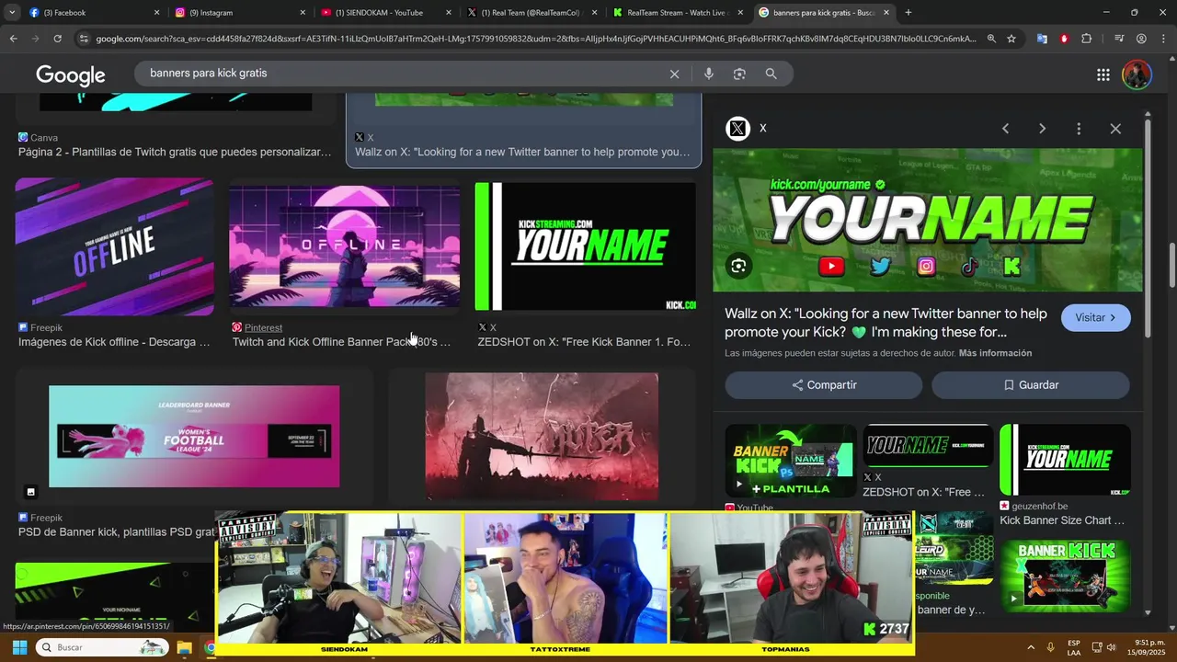
Task: Search by image with the Lens icon
Action: (x=739, y=74)
